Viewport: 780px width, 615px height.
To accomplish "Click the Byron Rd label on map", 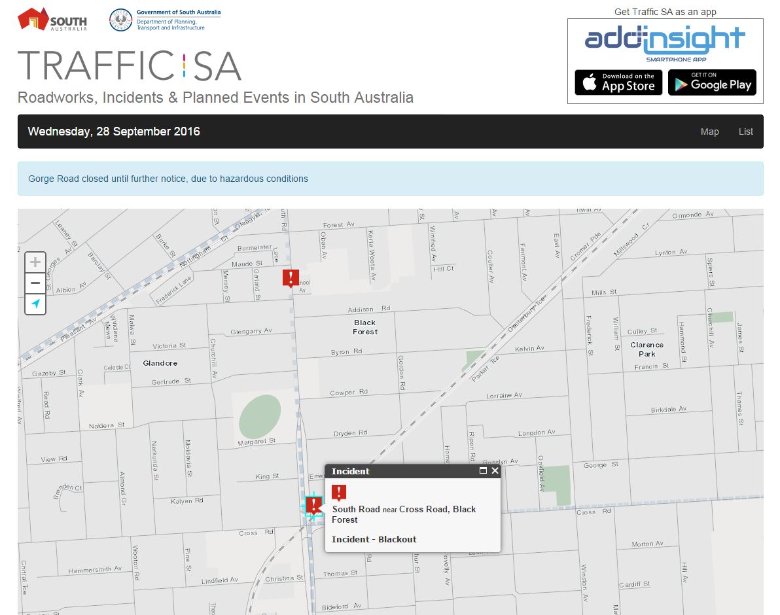I will click(x=347, y=351).
